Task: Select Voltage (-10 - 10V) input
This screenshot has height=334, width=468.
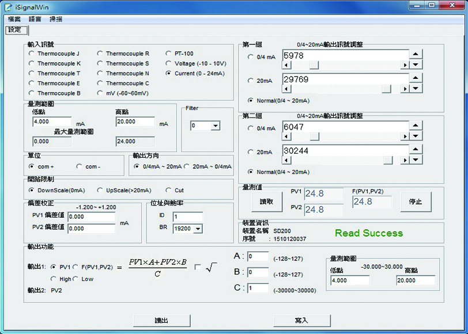Action: point(168,63)
